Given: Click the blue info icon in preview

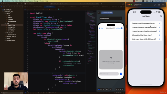Looking at the screenshot, I should (122, 28).
